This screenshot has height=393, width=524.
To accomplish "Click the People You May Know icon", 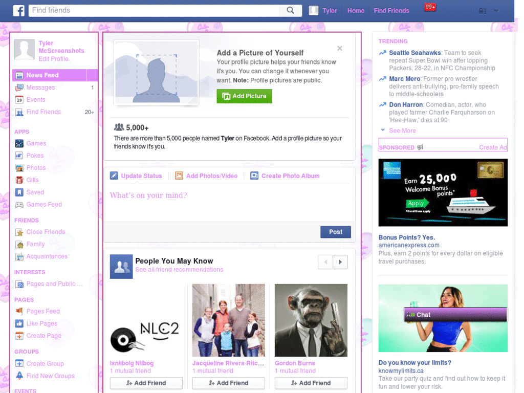I will coord(121,267).
